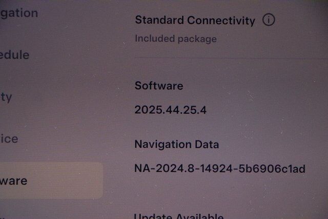328x219 pixels.
Task: Click the word Standard in the connectivity heading
Action: click(x=159, y=20)
